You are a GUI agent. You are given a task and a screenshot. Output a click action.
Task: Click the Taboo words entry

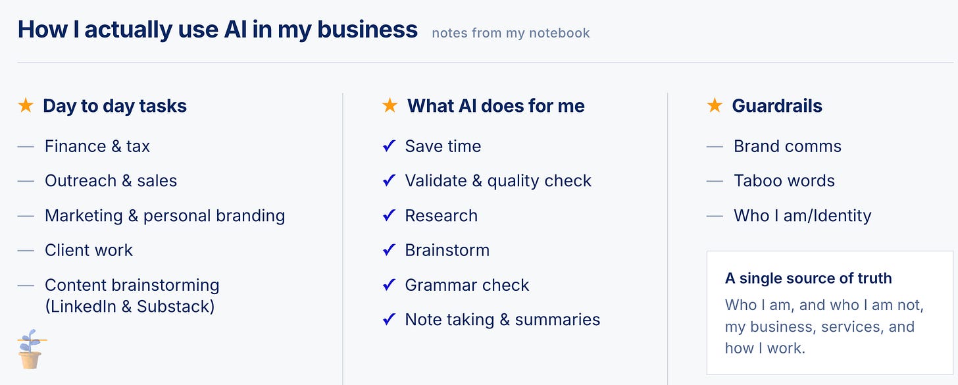[x=784, y=181]
